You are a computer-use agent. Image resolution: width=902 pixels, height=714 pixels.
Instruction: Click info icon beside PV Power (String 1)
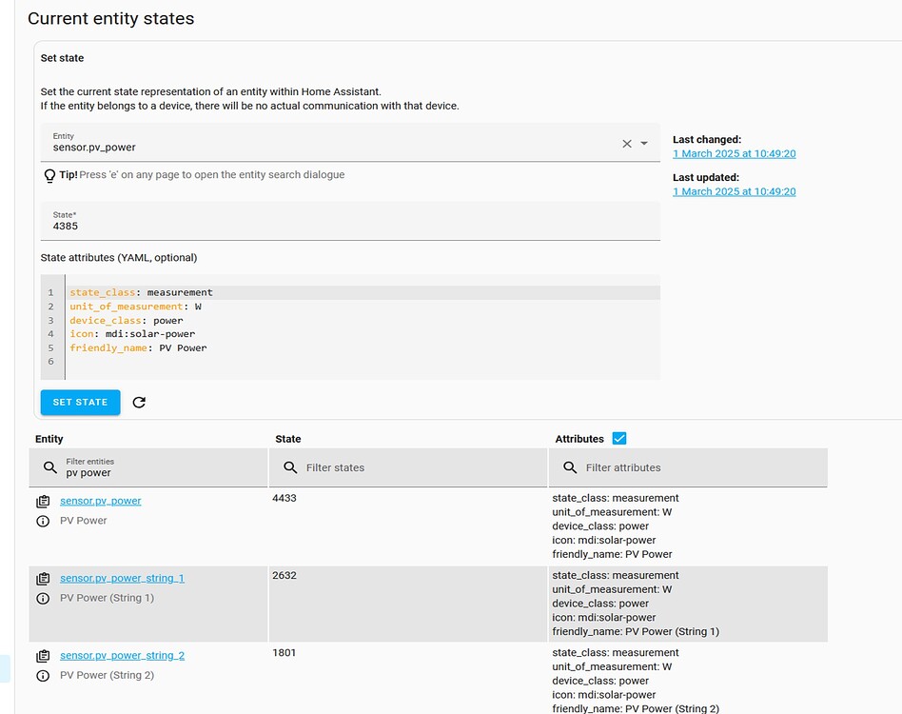pos(42,598)
